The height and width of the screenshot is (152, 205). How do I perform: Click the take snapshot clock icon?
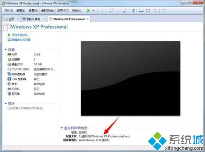[112, 10]
